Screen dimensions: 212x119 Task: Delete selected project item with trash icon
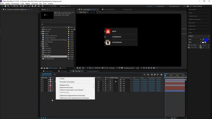tap(60, 68)
